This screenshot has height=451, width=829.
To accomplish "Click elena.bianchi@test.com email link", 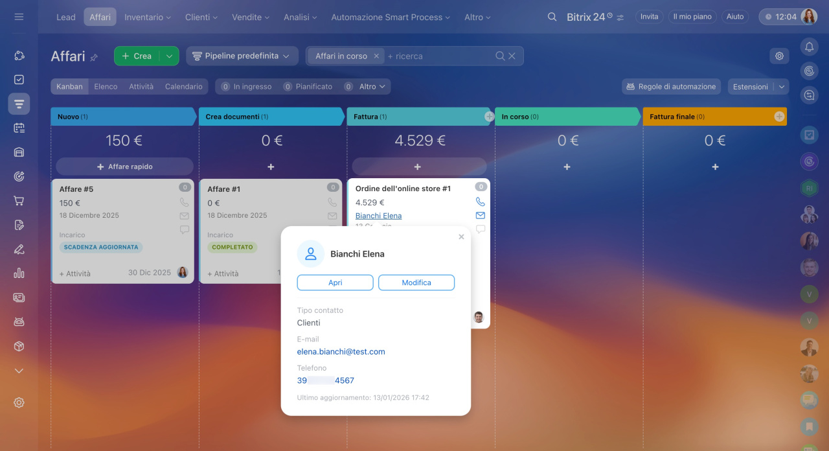I will pyautogui.click(x=341, y=352).
